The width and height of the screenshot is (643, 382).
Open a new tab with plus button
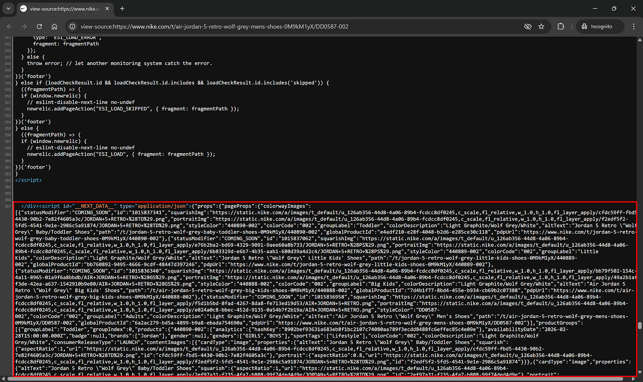[122, 8]
